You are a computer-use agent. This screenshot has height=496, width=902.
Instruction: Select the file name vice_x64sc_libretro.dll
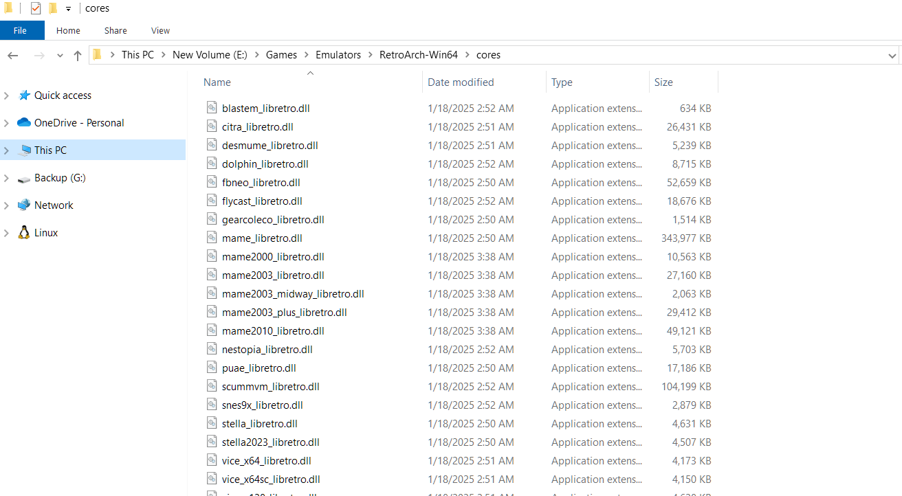[x=271, y=480]
